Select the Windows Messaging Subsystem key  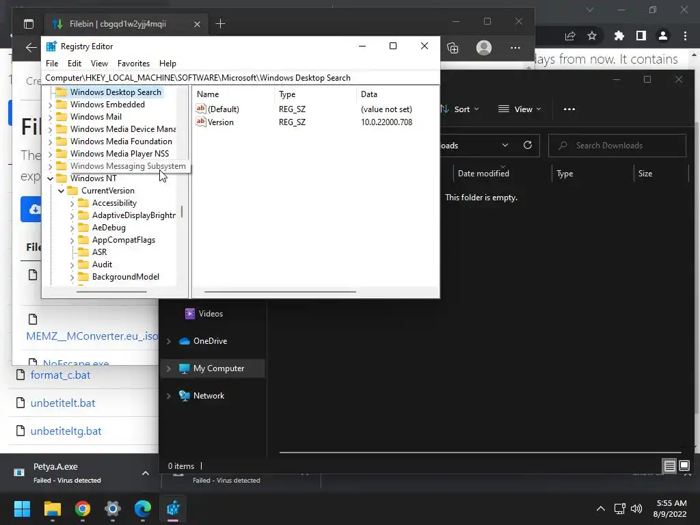pos(128,166)
